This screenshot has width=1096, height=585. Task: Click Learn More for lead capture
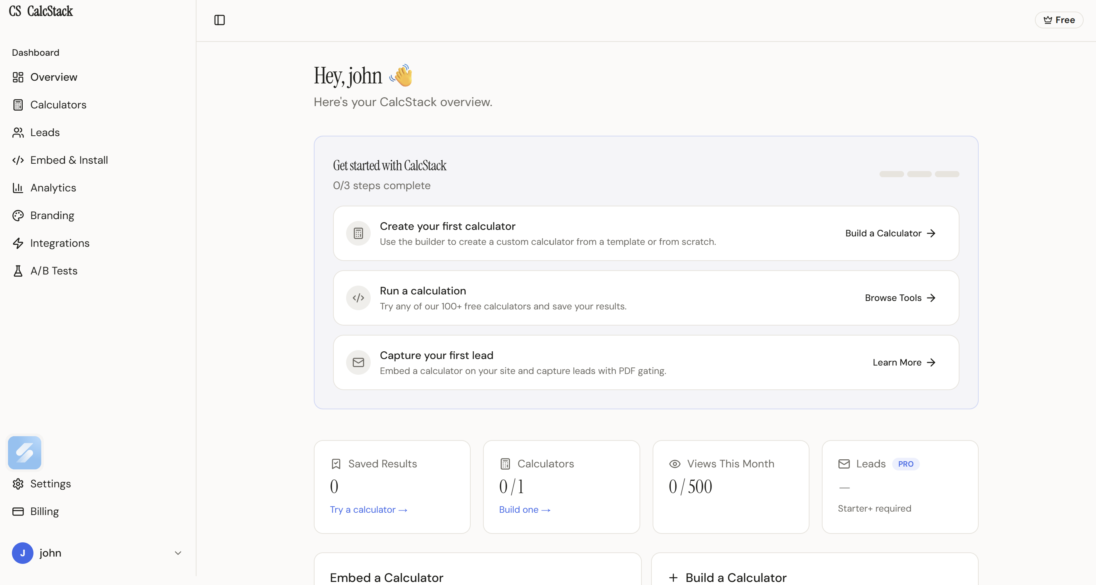(904, 363)
